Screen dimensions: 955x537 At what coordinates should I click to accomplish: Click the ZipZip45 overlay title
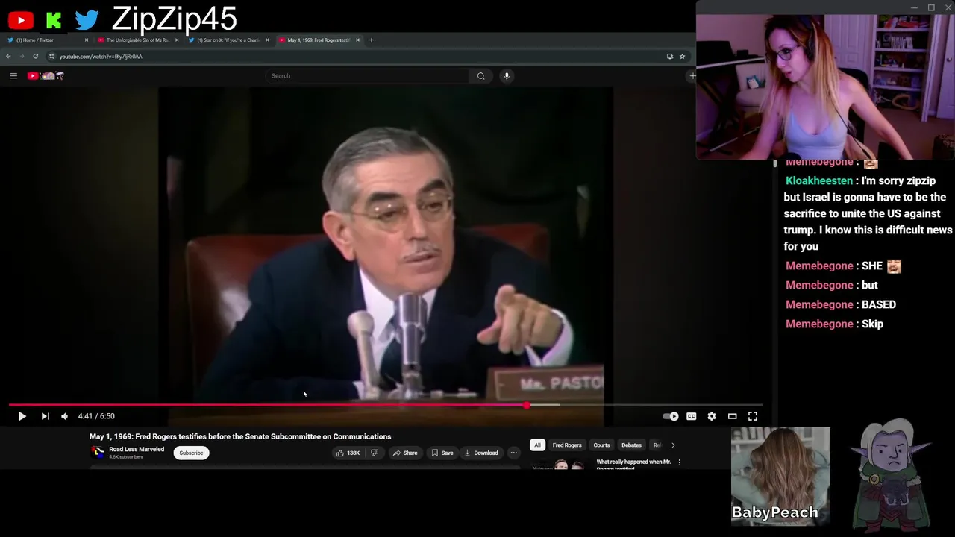point(175,19)
